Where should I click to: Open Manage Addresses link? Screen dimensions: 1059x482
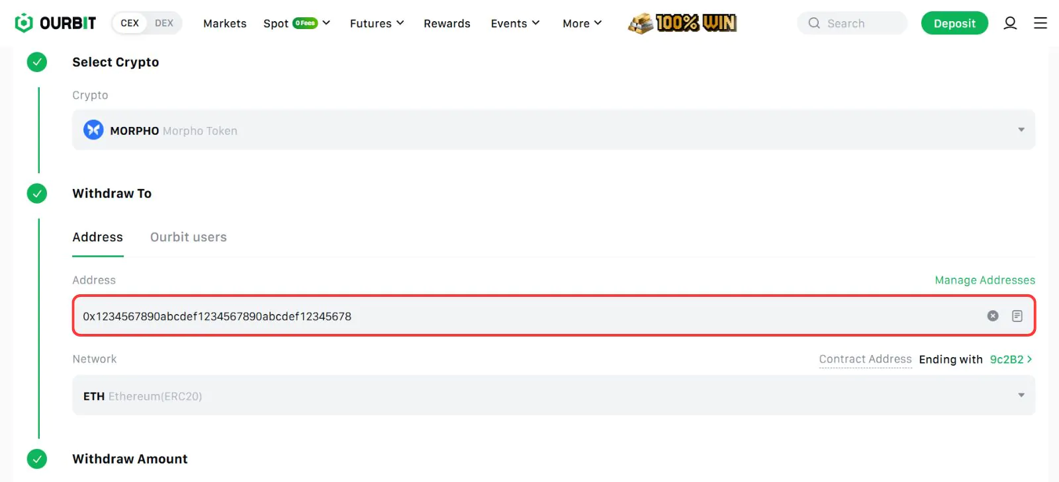coord(984,280)
